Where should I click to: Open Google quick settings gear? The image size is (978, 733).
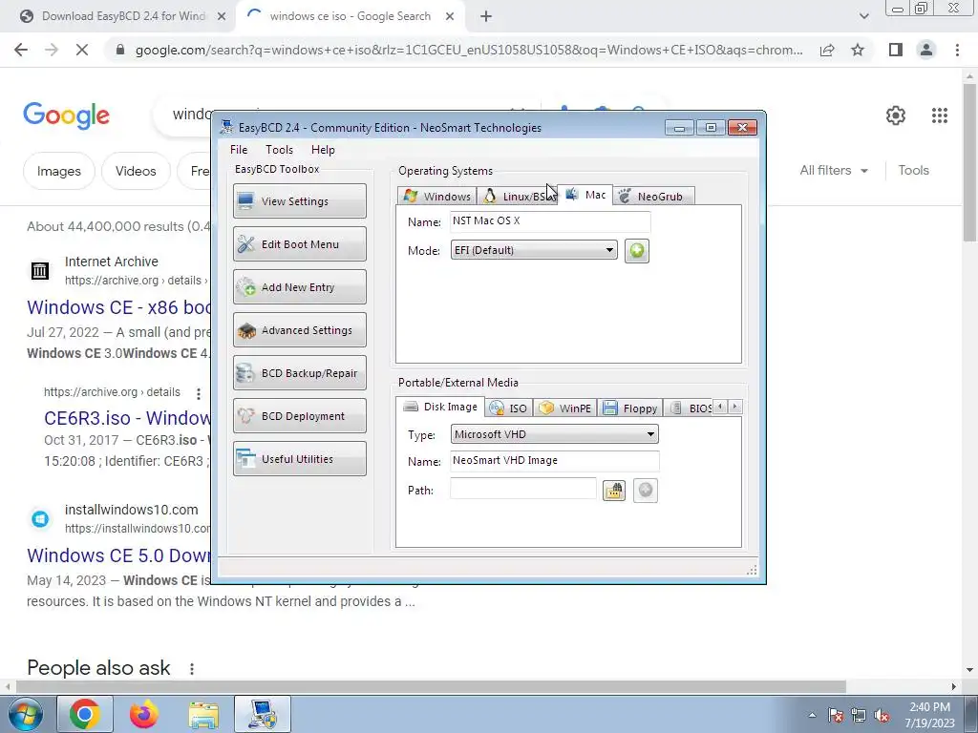896,115
